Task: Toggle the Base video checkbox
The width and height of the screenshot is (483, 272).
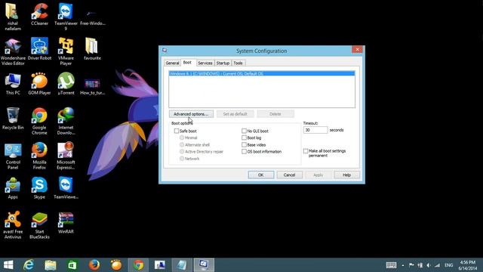Action: pyautogui.click(x=244, y=144)
